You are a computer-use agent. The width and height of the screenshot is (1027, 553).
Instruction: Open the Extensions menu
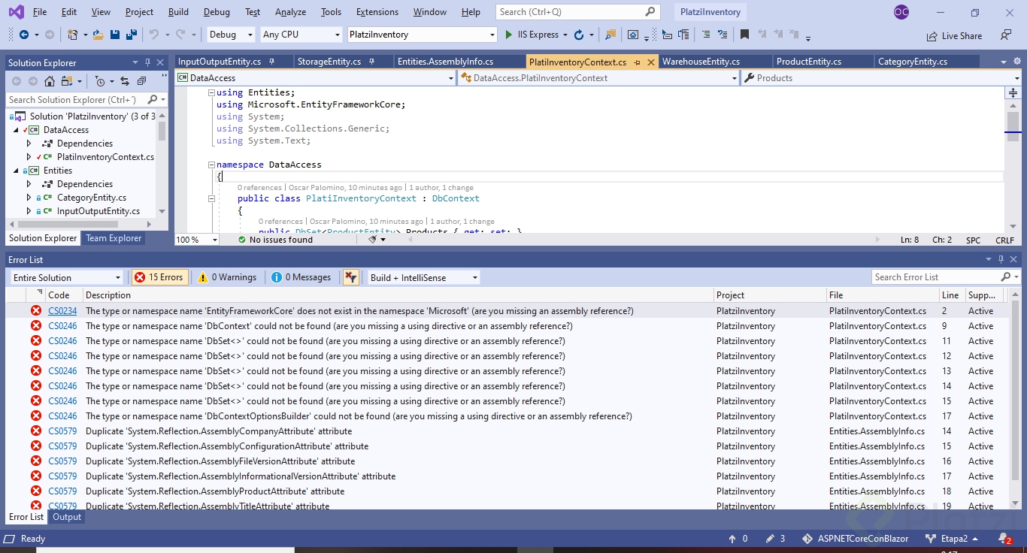click(377, 12)
